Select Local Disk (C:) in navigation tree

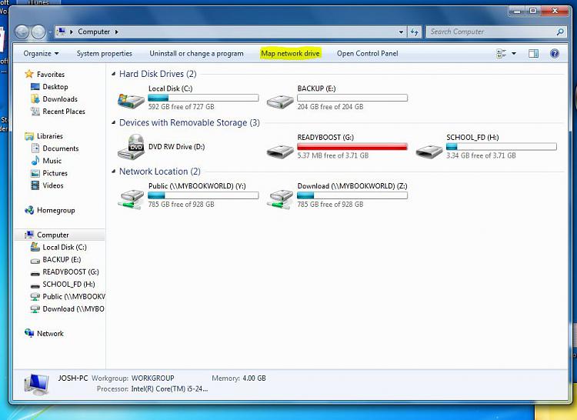pyautogui.click(x=65, y=248)
